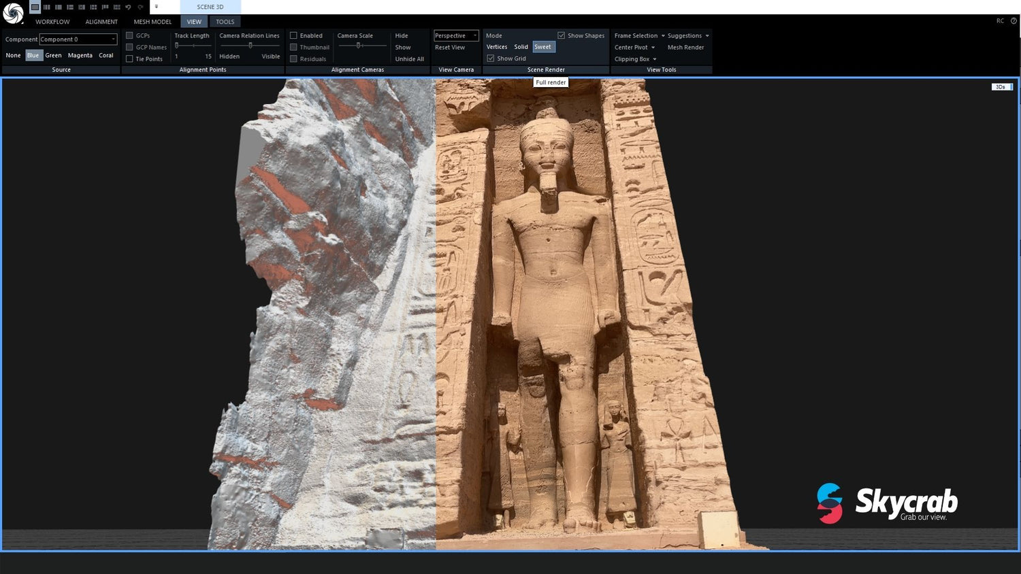Select the single view layout icon

[x=35, y=7]
